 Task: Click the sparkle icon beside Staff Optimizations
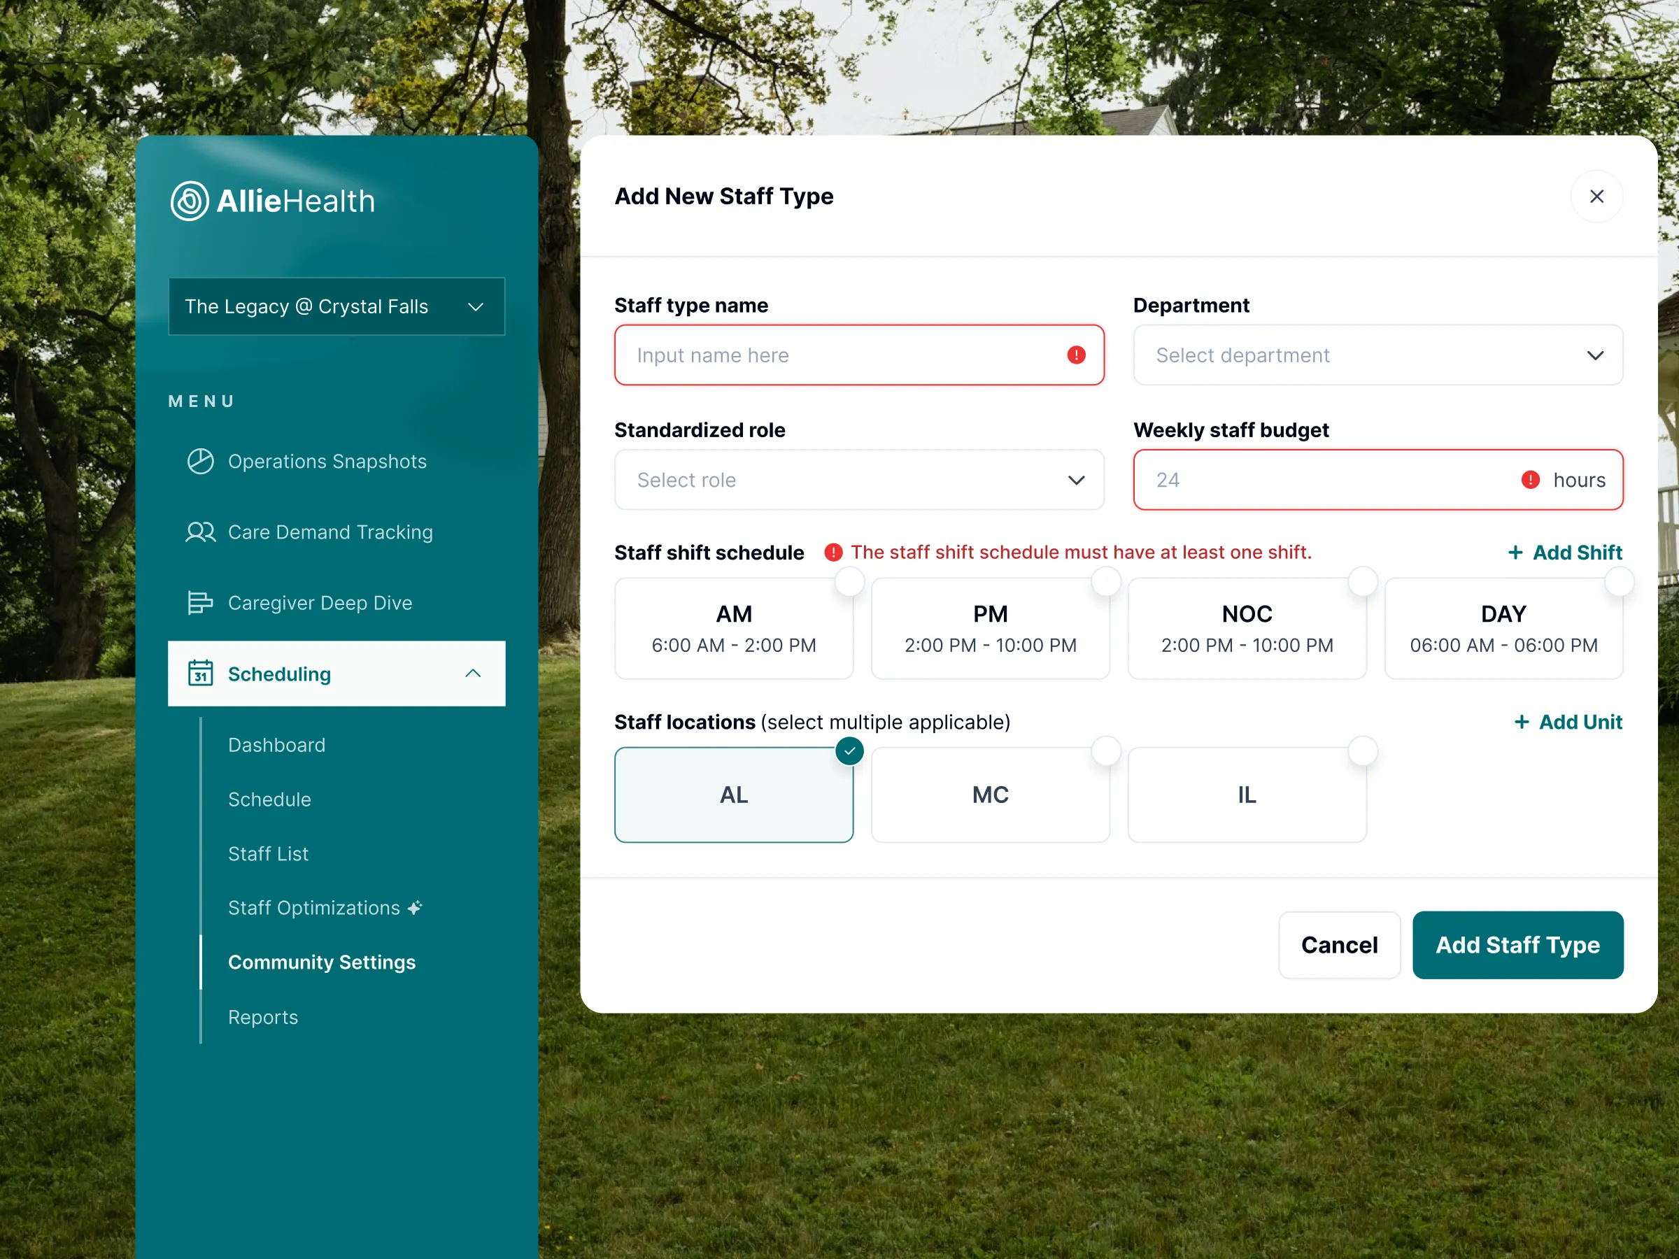point(414,908)
